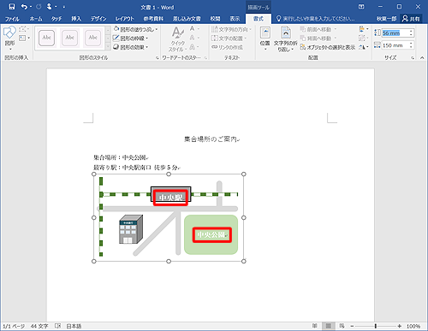Click the 44 文字 word count

[39, 326]
